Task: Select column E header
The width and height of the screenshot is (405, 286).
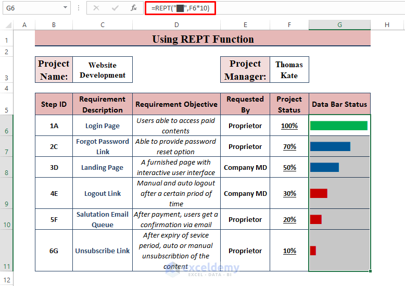Action: 245,25
